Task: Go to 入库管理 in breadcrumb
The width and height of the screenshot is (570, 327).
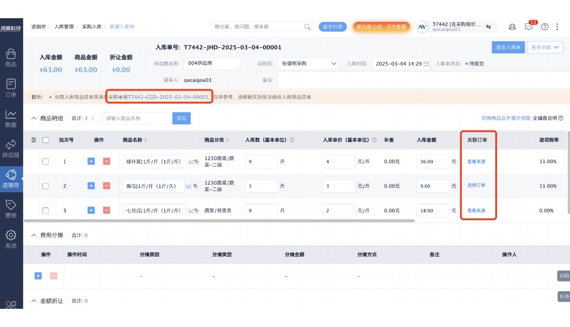Action: click(x=64, y=27)
